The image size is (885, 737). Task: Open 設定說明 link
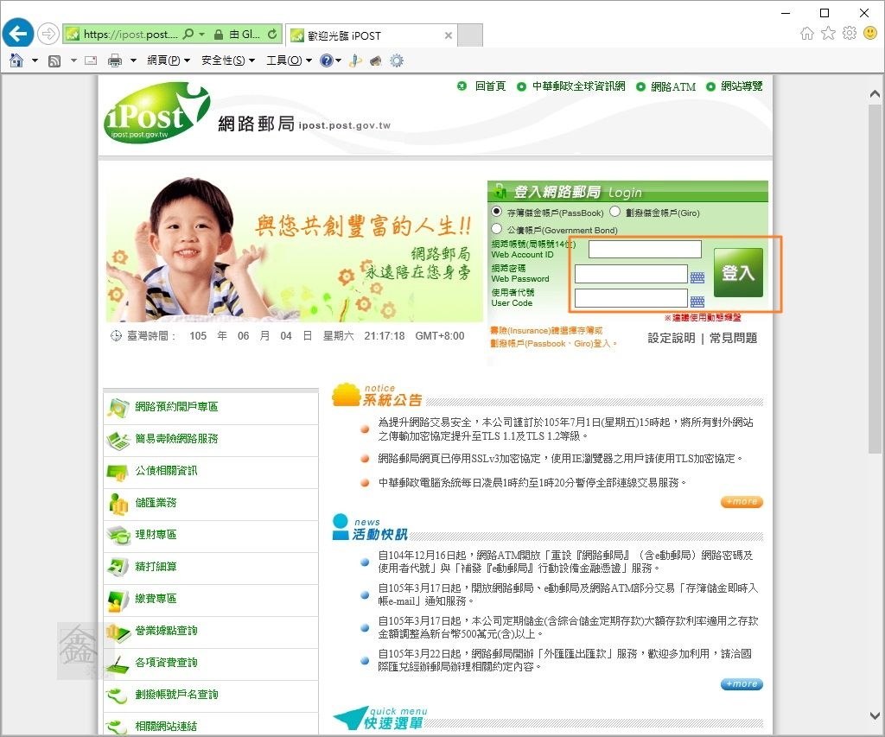(671, 338)
